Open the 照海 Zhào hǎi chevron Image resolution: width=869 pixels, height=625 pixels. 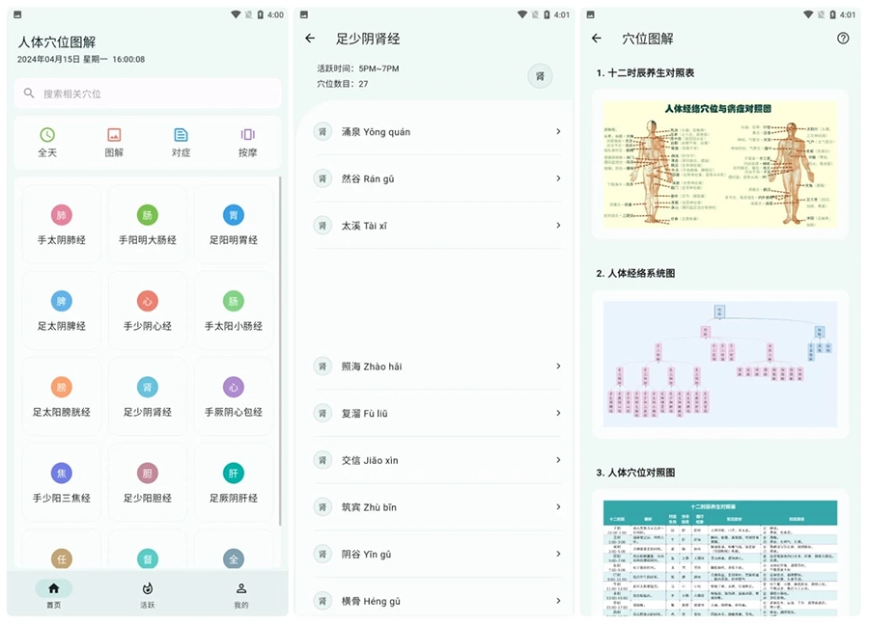[x=558, y=367]
